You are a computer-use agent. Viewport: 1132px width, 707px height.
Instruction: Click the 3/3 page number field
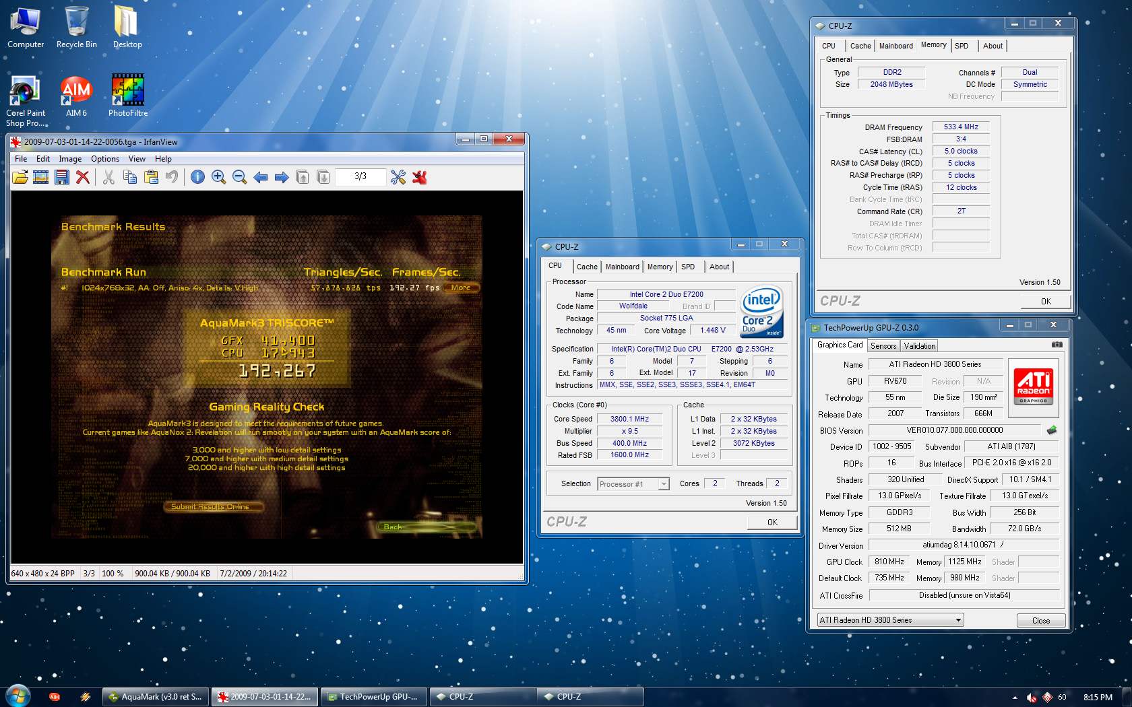click(x=360, y=176)
